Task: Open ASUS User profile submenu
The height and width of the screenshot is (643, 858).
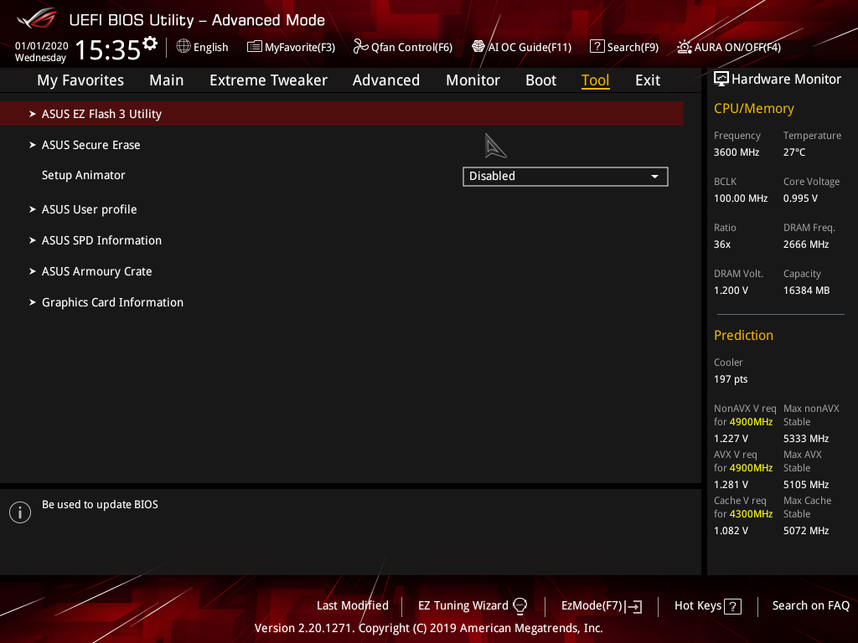Action: point(89,209)
